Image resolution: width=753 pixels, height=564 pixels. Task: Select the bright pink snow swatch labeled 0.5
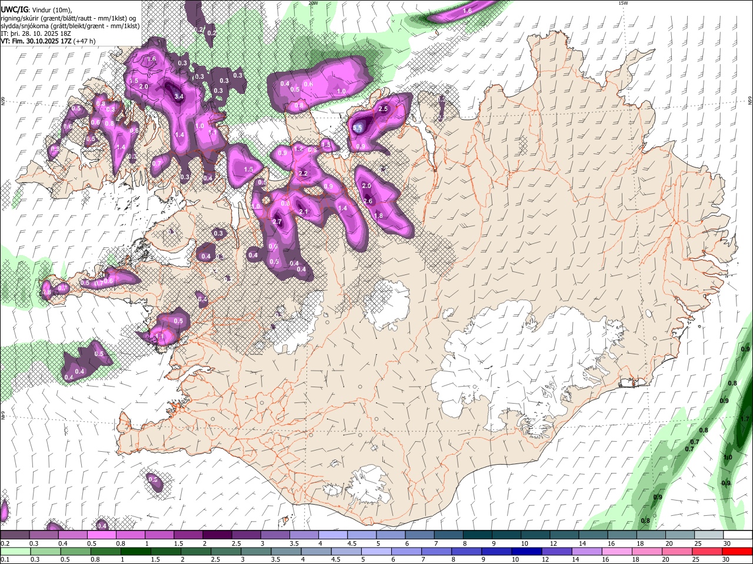(101, 535)
